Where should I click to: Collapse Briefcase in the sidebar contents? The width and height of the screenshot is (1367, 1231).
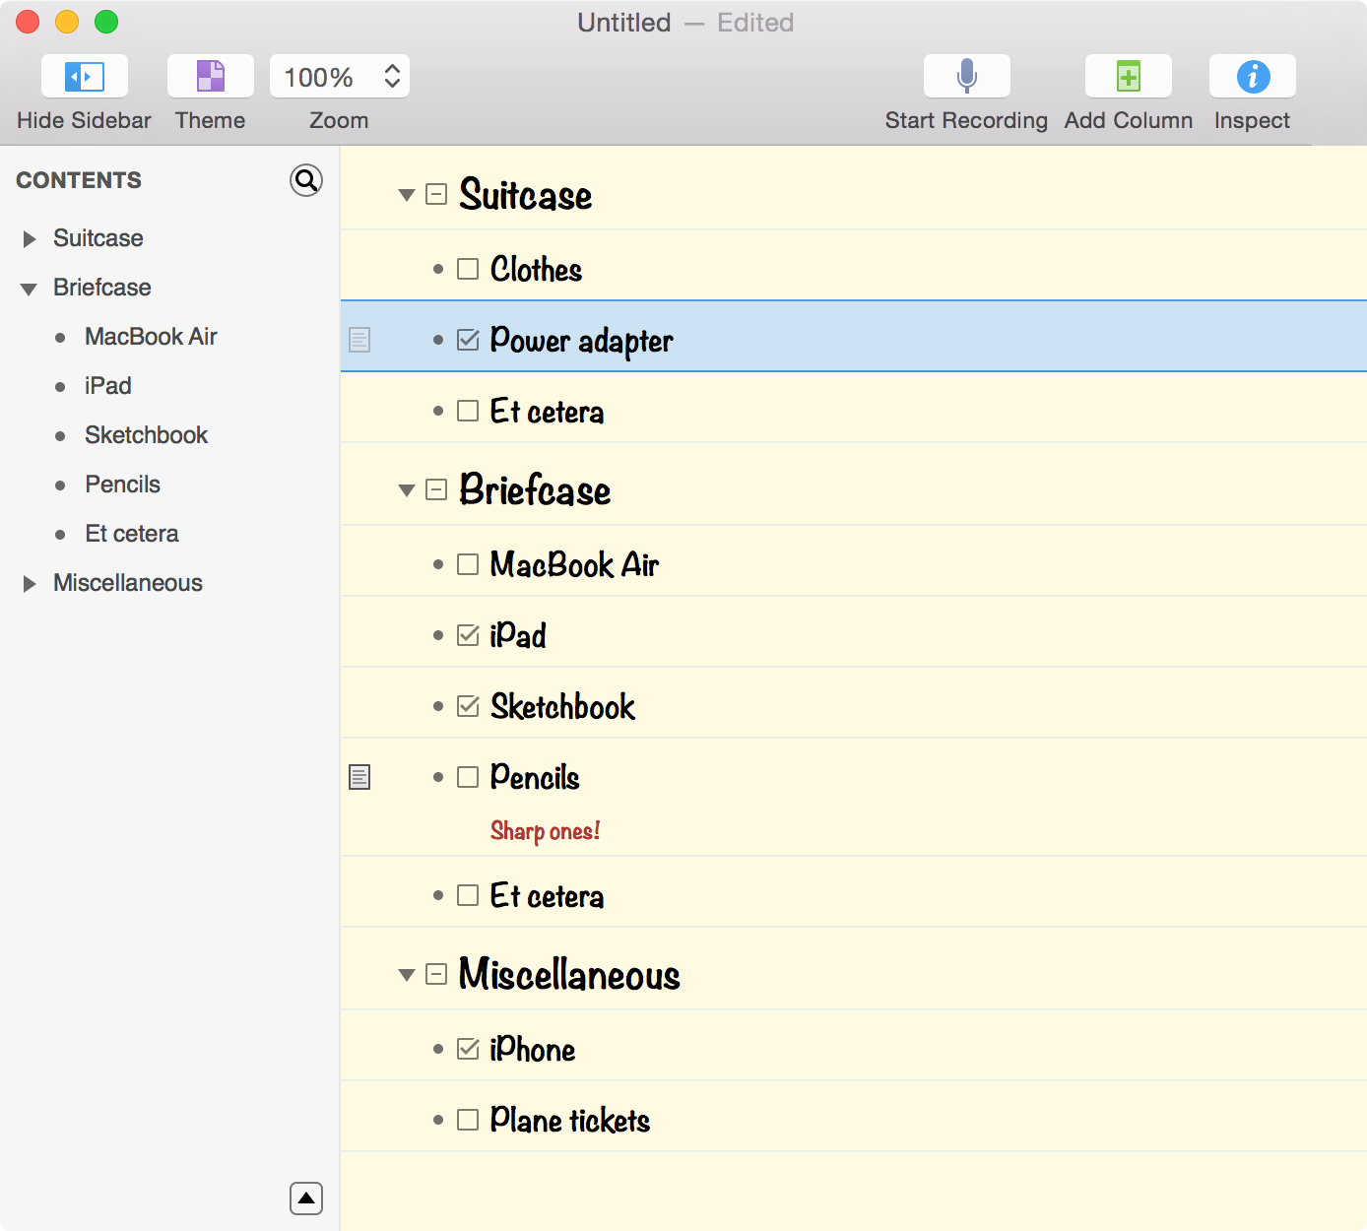click(x=30, y=289)
